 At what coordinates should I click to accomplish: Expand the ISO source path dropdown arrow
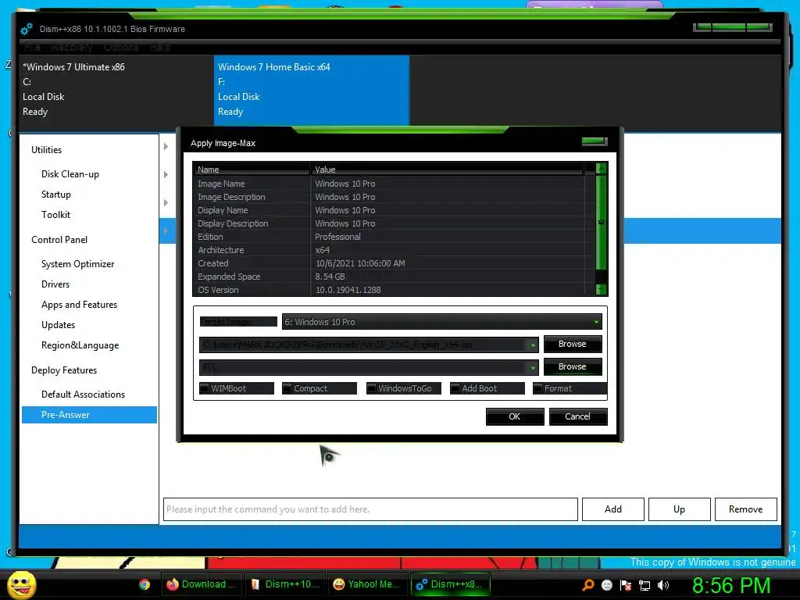pyautogui.click(x=533, y=345)
